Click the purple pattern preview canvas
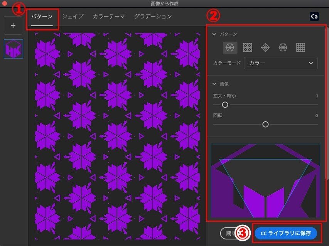Viewport: 329px width, 246px height. [x=117, y=136]
